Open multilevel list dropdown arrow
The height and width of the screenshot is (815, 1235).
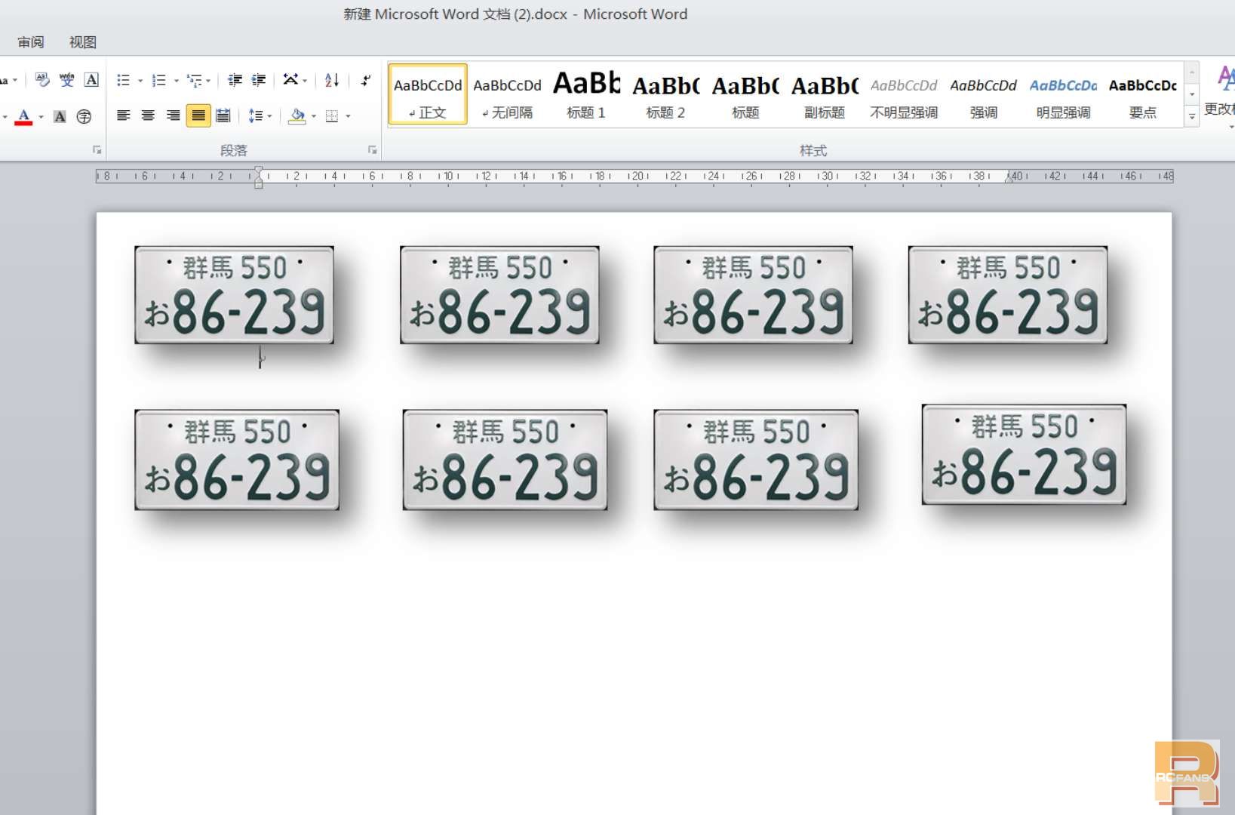(x=208, y=81)
